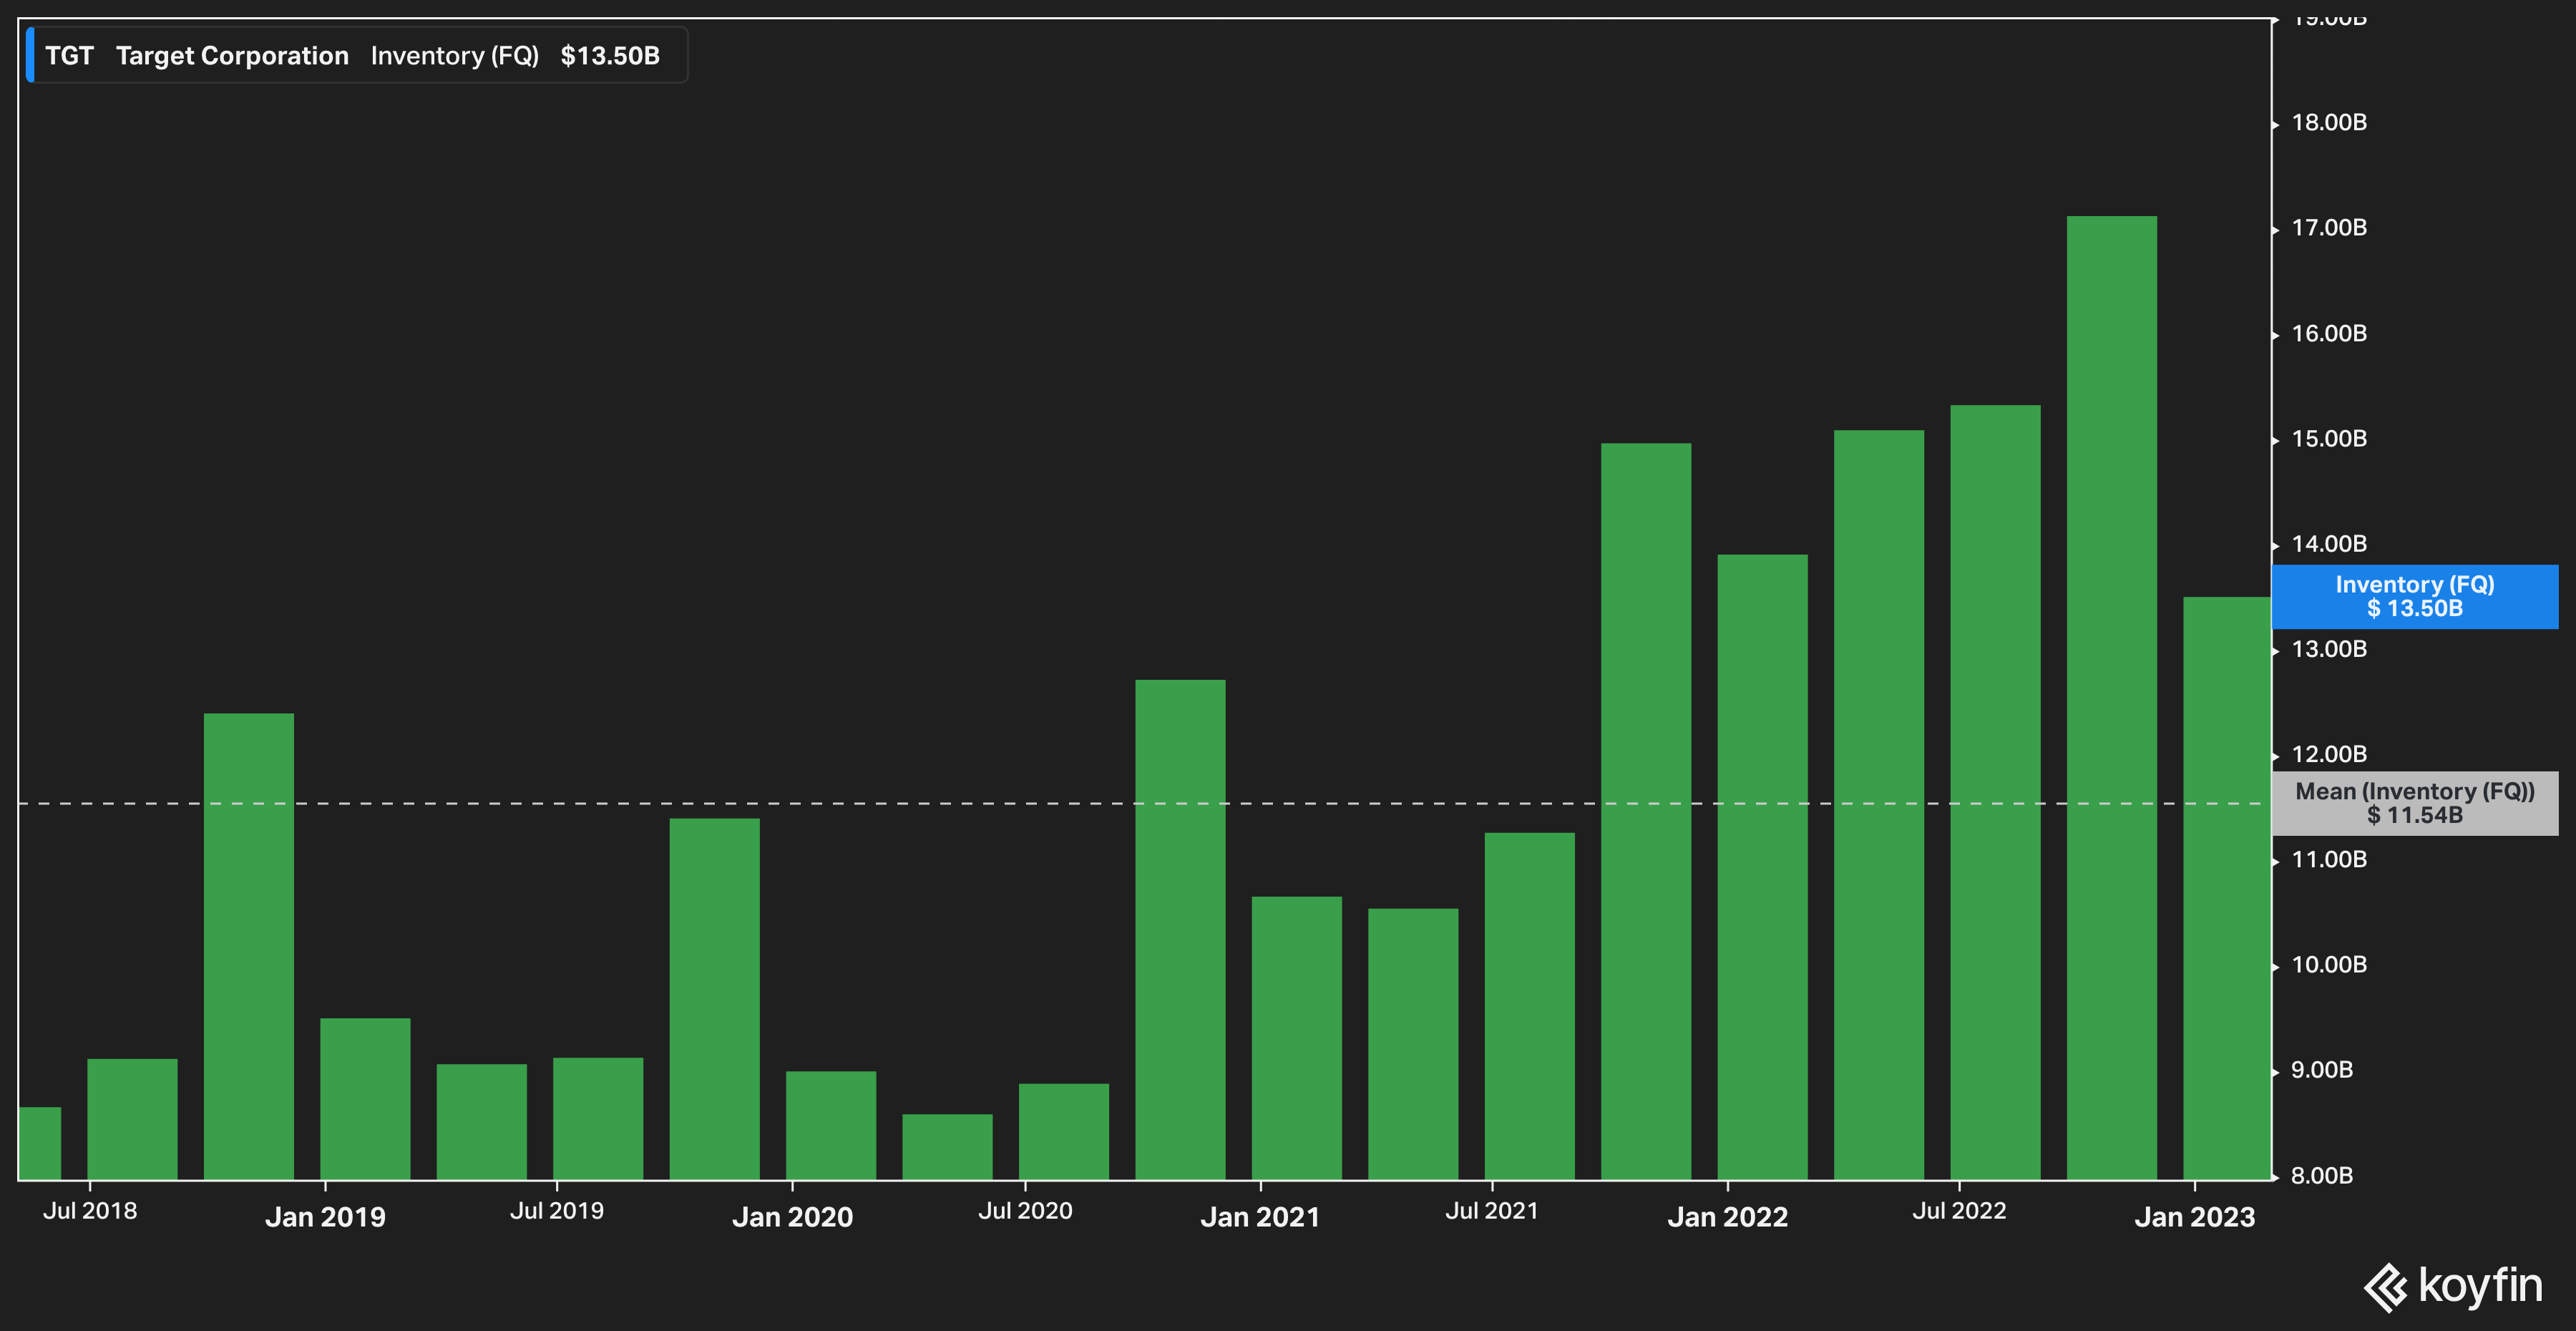The width and height of the screenshot is (2576, 1331).
Task: Click the koyfin logo icon
Action: click(x=2386, y=1287)
